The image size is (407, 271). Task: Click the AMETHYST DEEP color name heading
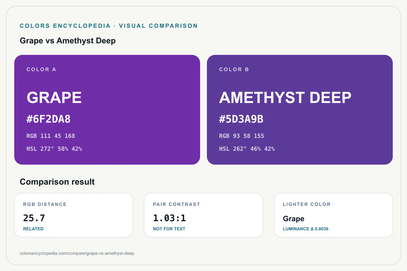tap(285, 98)
